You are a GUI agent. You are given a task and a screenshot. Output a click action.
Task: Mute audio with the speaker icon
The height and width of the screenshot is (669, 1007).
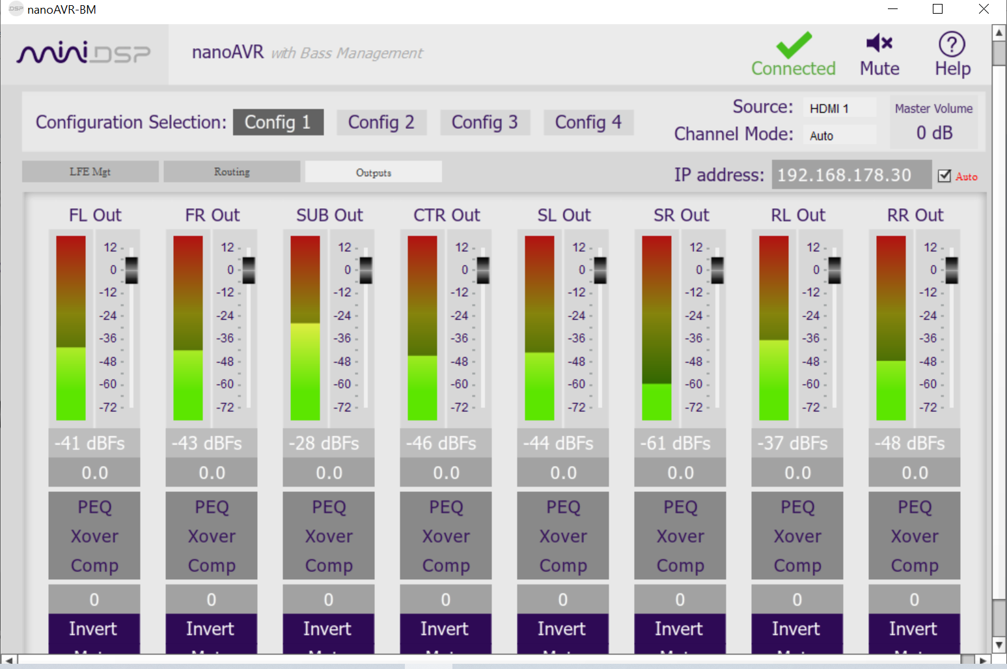879,43
